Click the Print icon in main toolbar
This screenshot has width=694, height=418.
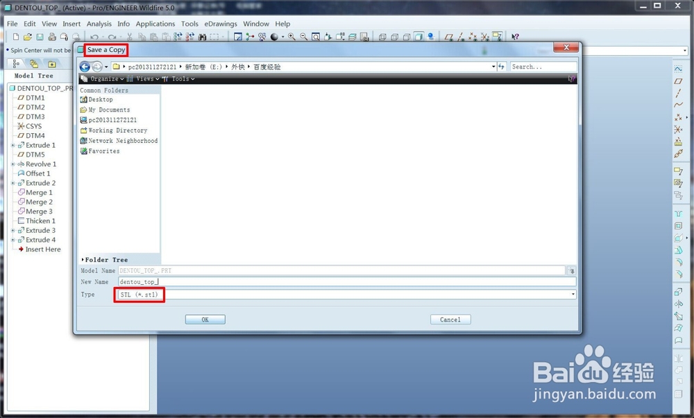[x=52, y=37]
